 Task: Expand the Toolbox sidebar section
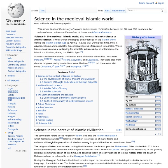6,76
